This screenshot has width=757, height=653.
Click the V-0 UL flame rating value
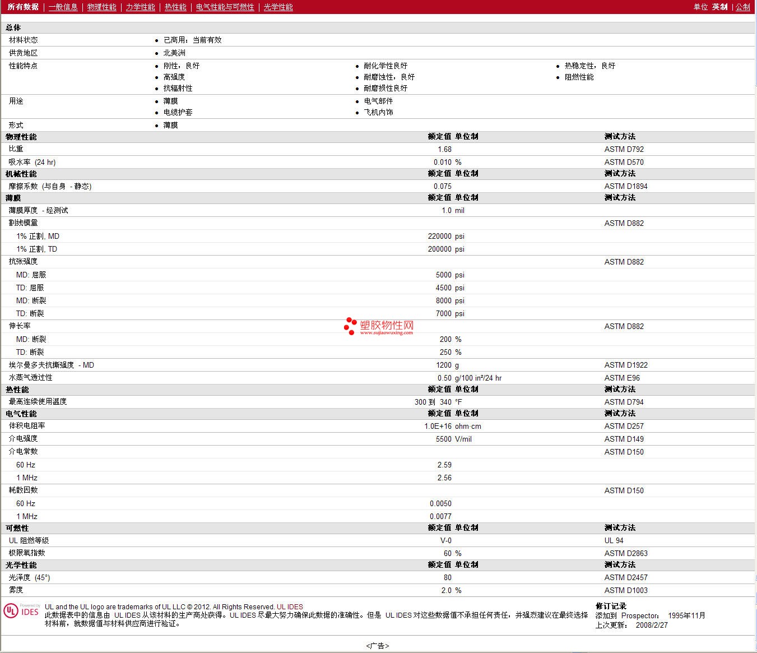[x=445, y=541]
